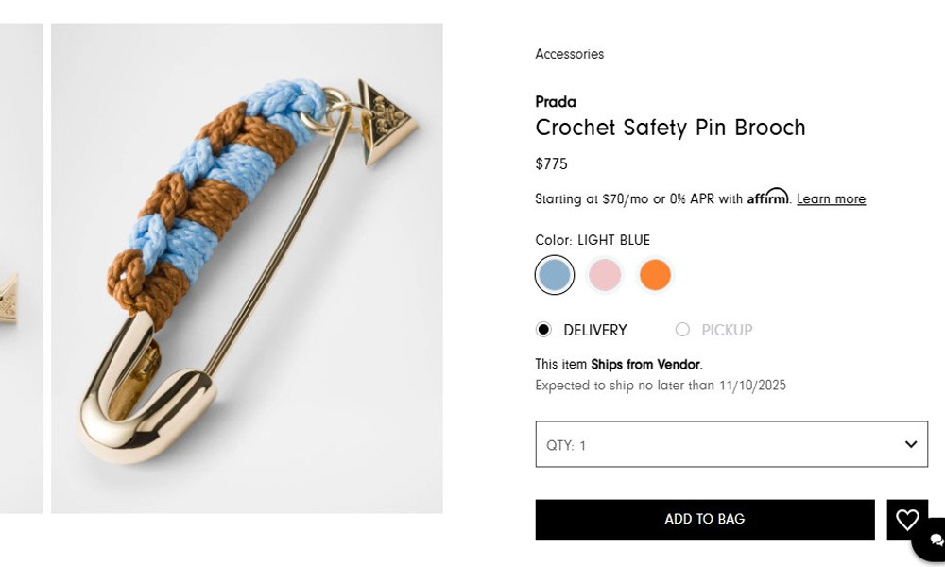The width and height of the screenshot is (945, 567).
Task: Go to the Accessories breadcrumb
Action: [569, 54]
